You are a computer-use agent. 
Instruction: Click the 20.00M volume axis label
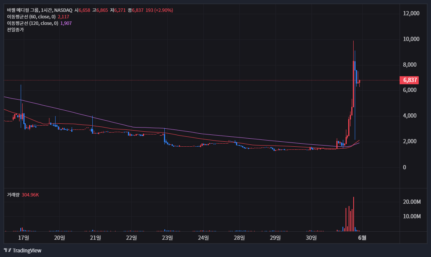[x=412, y=202]
